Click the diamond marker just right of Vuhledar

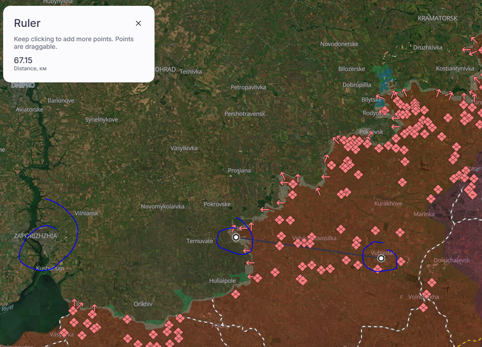pyautogui.click(x=401, y=261)
